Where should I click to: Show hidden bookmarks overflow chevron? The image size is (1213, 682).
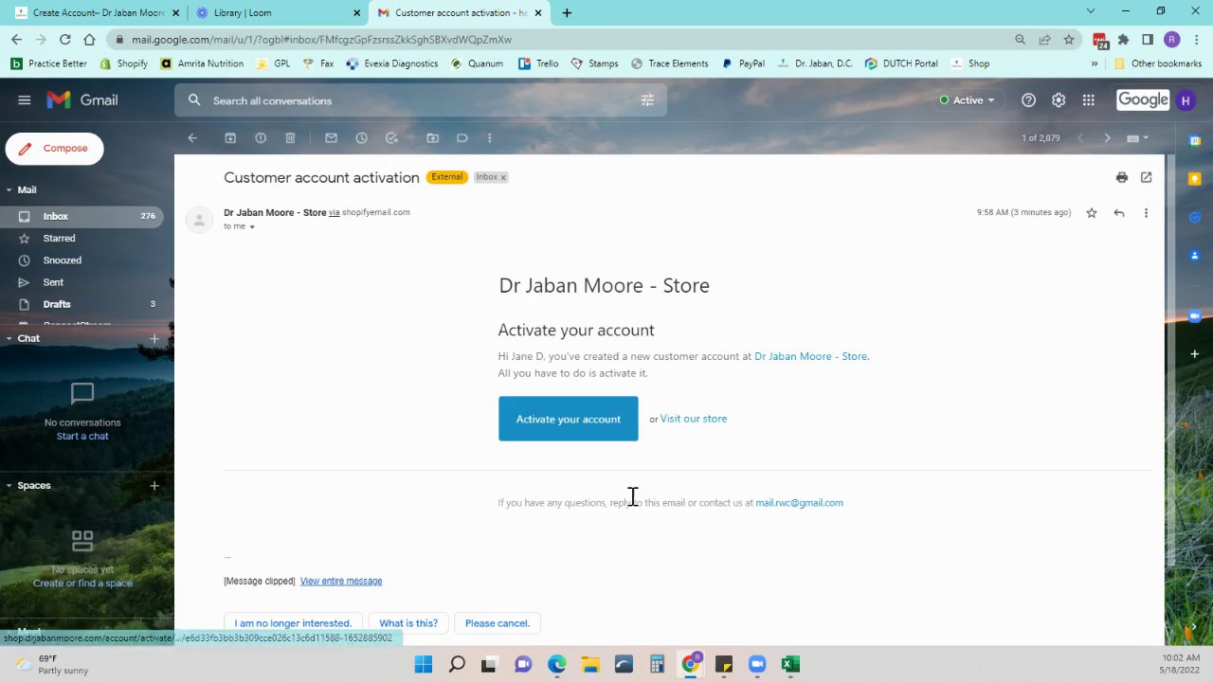1095,63
